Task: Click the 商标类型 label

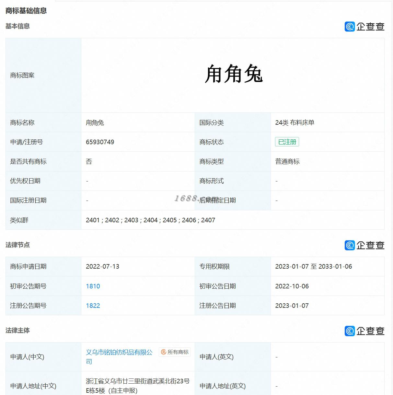Action: (212, 161)
